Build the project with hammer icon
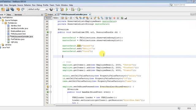196x110 pixels. [57, 9]
